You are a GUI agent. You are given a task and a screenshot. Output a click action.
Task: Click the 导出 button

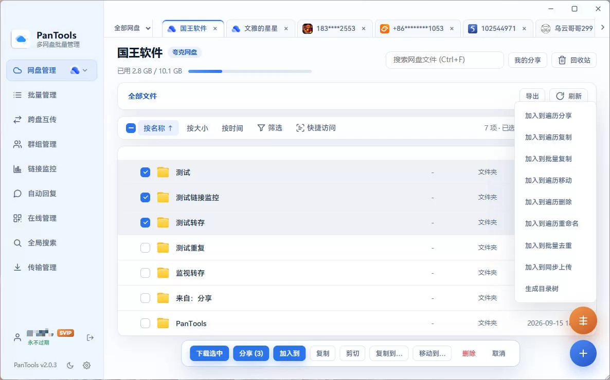coord(532,96)
